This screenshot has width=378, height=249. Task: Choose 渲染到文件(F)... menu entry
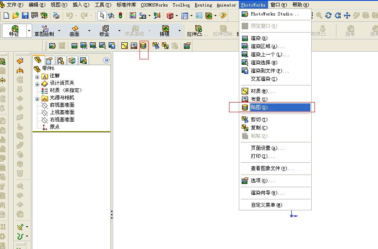275,71
